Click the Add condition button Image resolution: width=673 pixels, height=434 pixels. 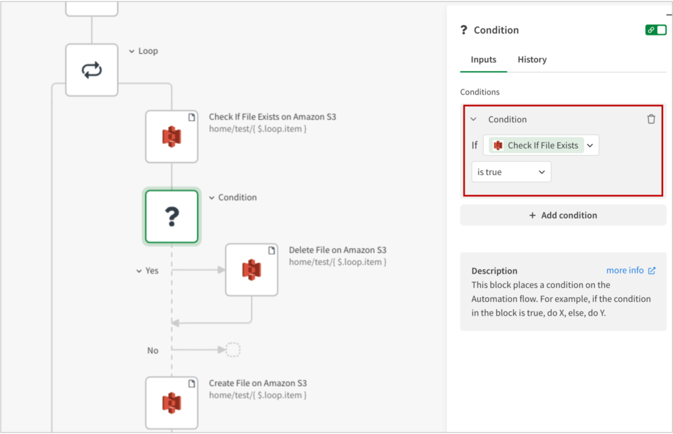click(x=563, y=215)
